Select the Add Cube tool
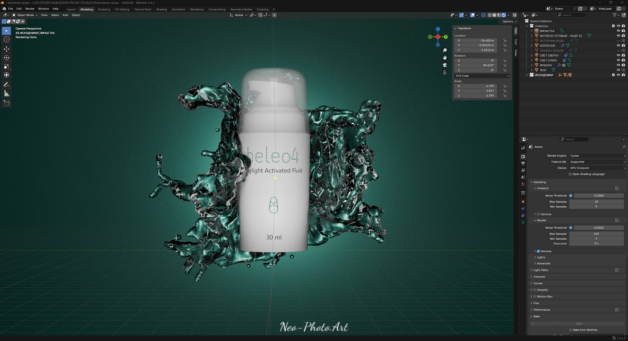This screenshot has height=341, width=628. click(7, 103)
